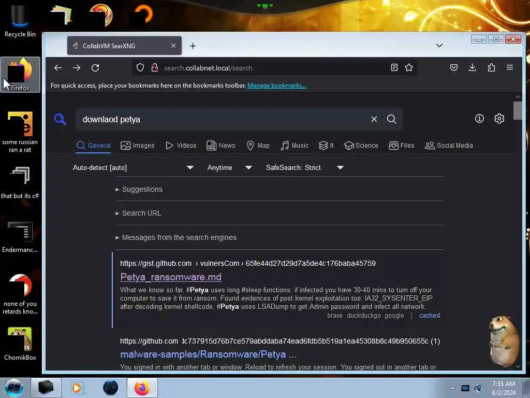
Task: Go back using the browser back arrow
Action: pos(58,68)
